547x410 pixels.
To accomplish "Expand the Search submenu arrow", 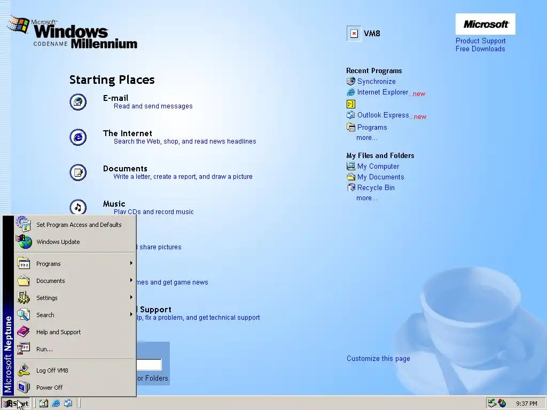I will click(x=131, y=314).
